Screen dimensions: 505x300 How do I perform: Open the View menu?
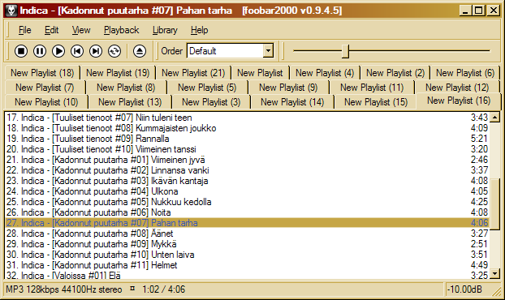click(x=81, y=30)
